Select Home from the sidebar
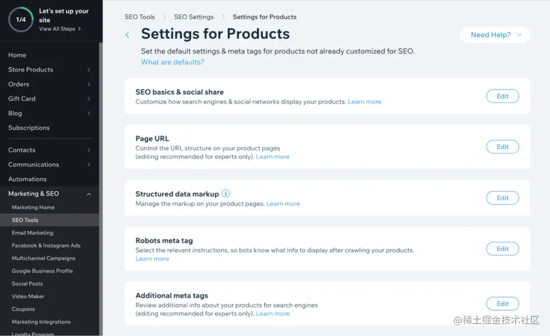550x336 pixels. pos(17,55)
